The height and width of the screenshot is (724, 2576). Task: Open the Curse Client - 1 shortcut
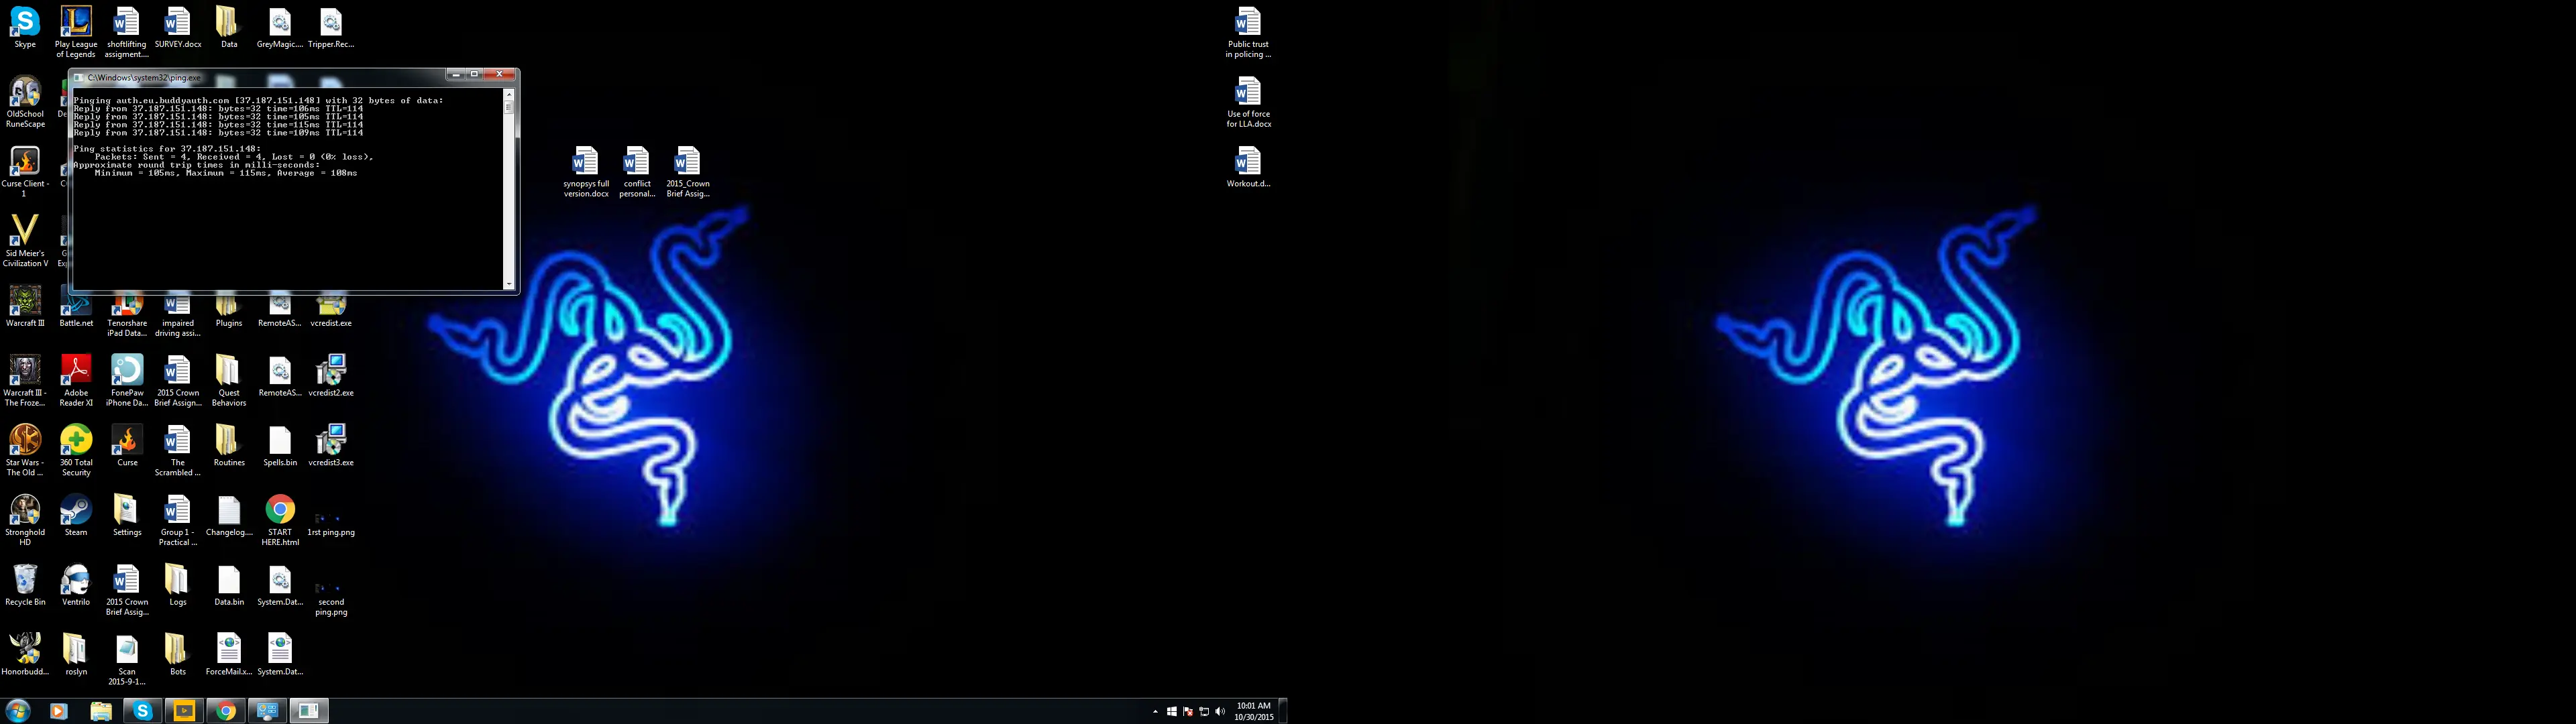[x=25, y=172]
